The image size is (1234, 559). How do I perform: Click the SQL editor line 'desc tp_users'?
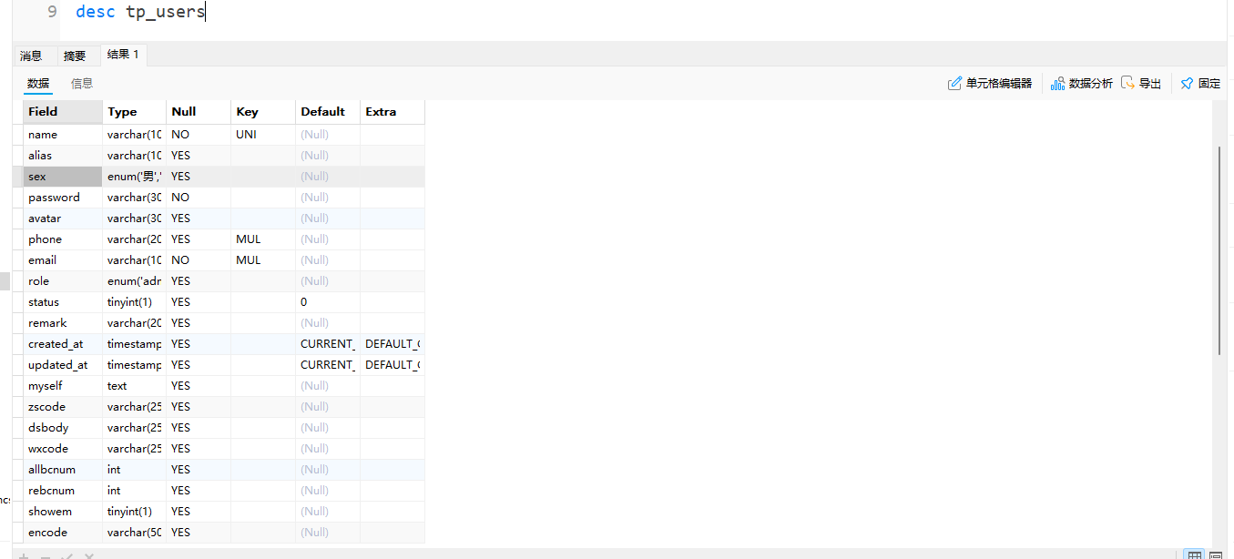pyautogui.click(x=140, y=12)
